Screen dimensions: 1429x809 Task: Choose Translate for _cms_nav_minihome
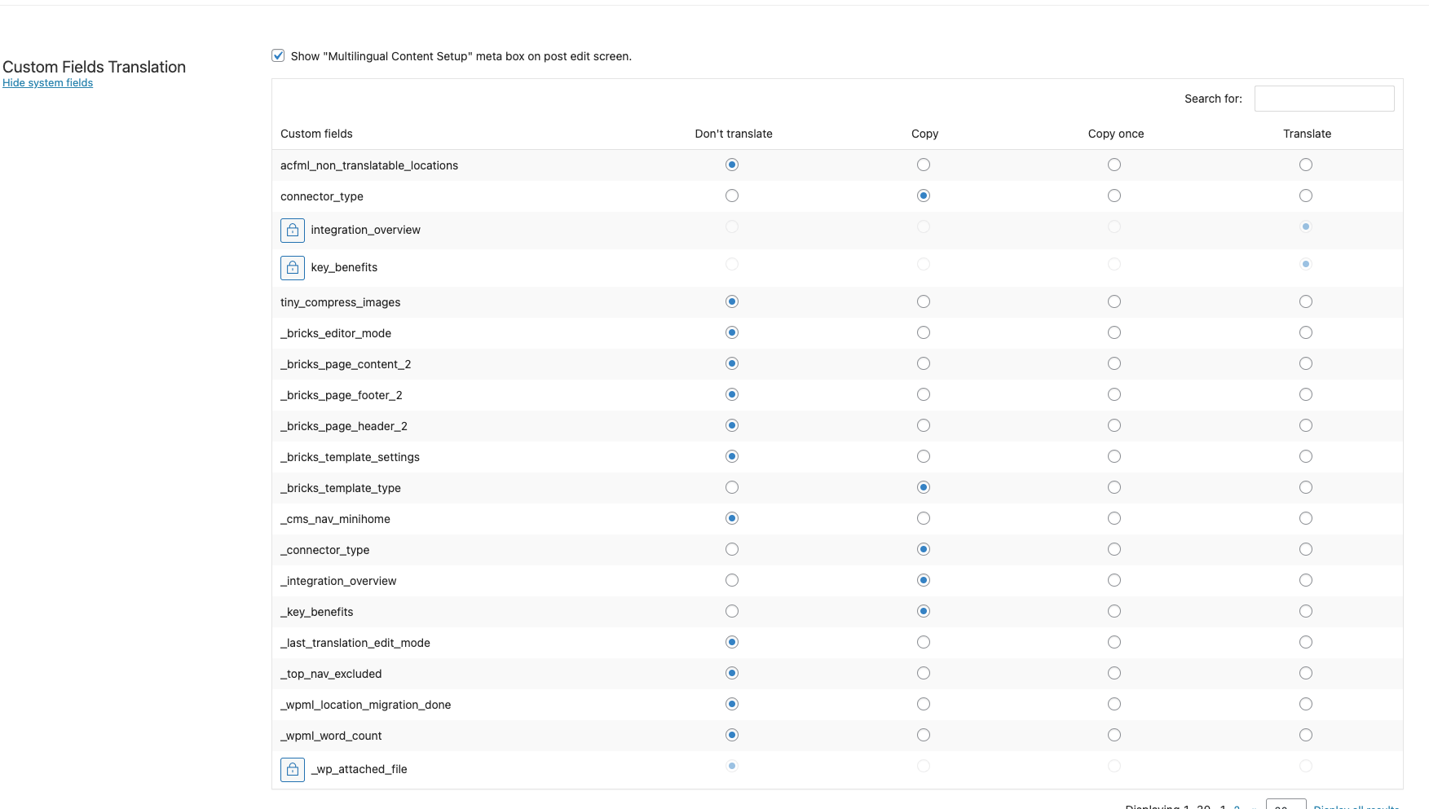click(x=1306, y=518)
